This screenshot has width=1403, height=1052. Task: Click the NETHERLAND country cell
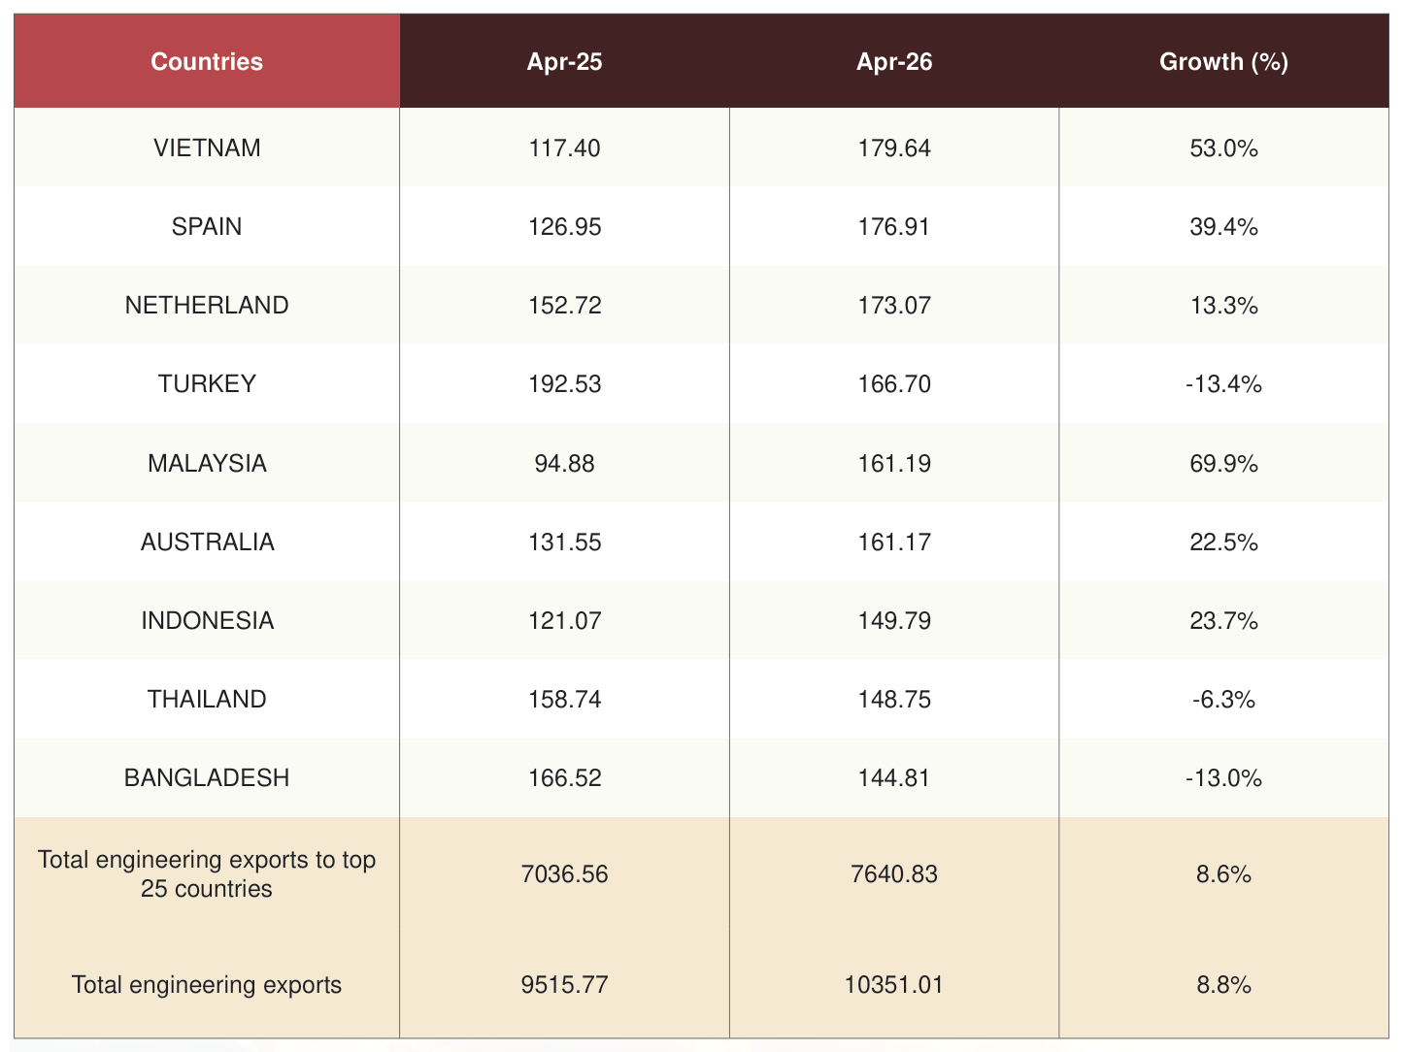(x=207, y=305)
